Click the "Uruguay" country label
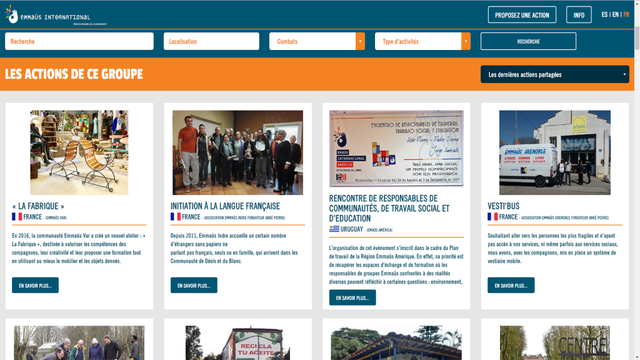This screenshot has height=360, width=640. [352, 229]
